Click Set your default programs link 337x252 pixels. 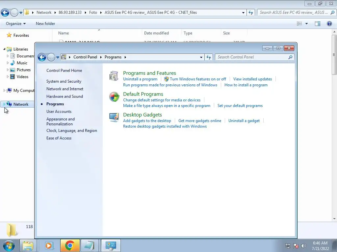click(240, 106)
